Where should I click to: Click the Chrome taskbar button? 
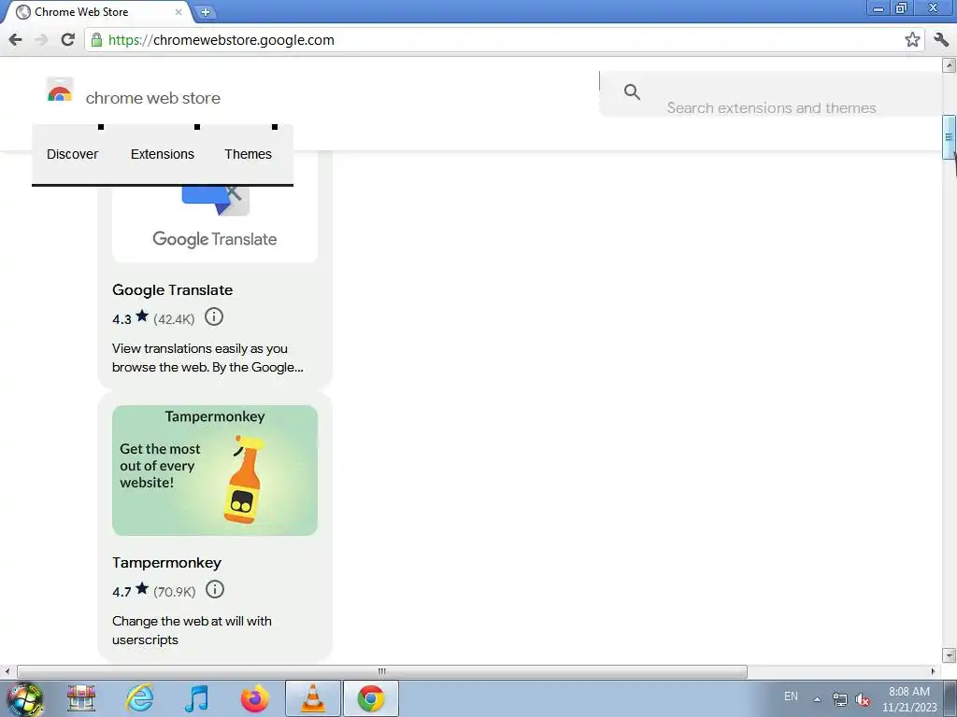[x=370, y=698]
